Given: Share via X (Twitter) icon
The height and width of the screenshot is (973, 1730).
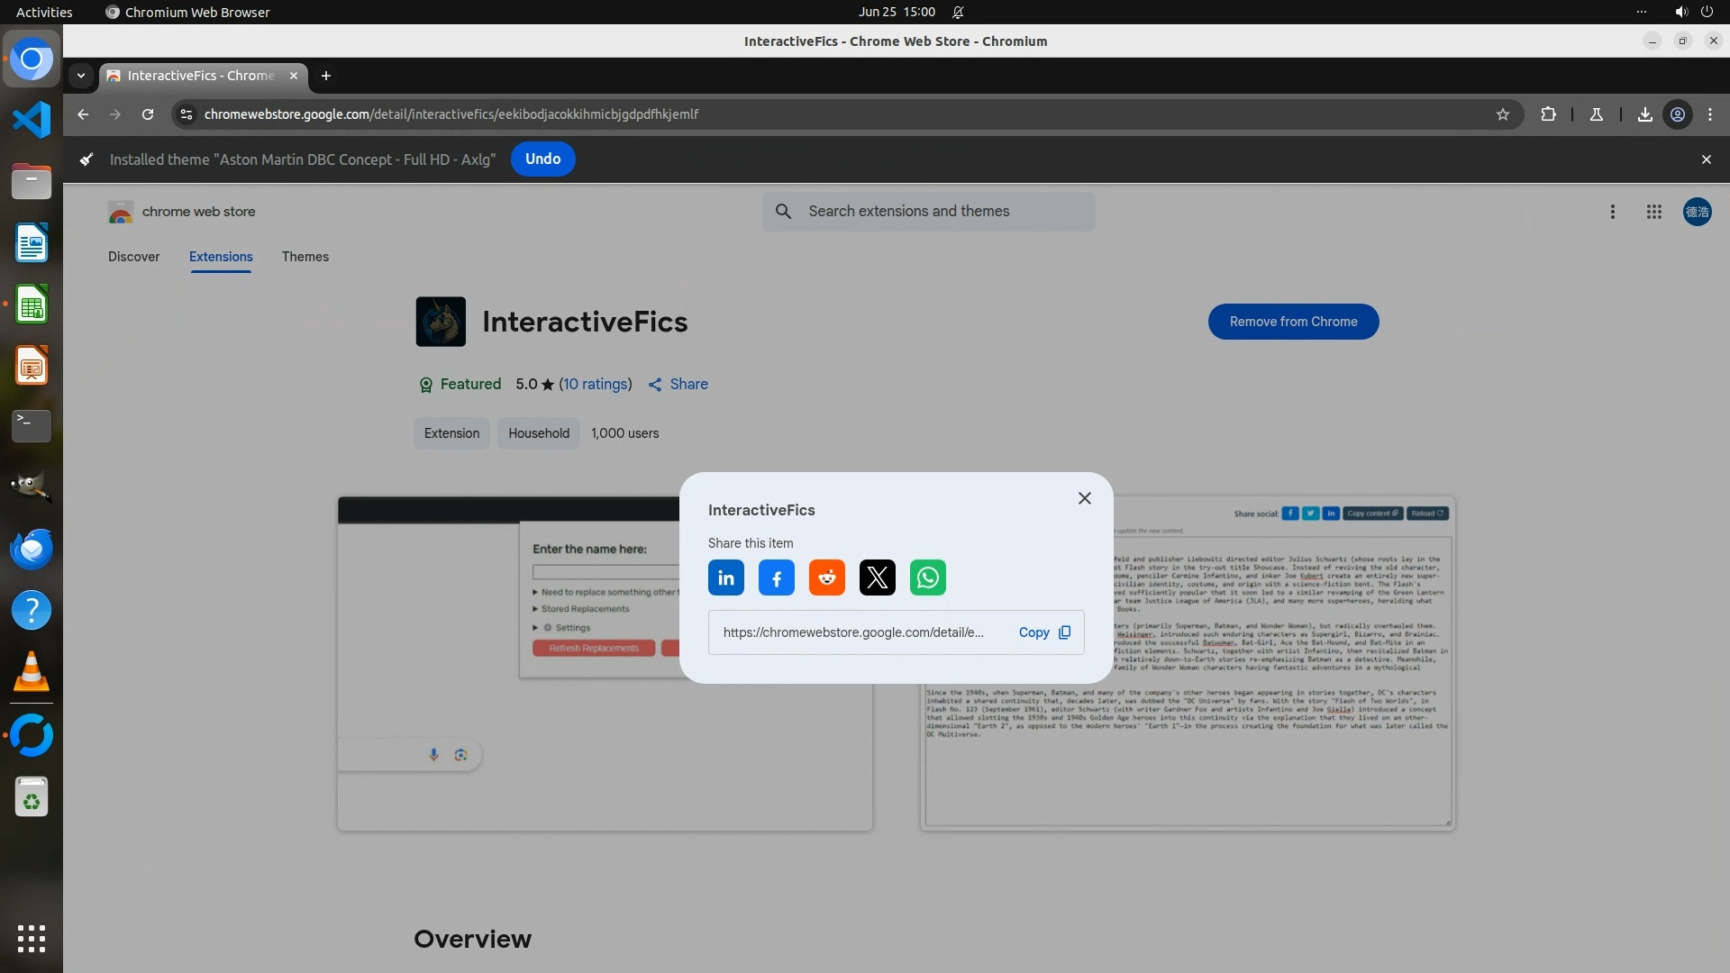Looking at the screenshot, I should point(877,577).
